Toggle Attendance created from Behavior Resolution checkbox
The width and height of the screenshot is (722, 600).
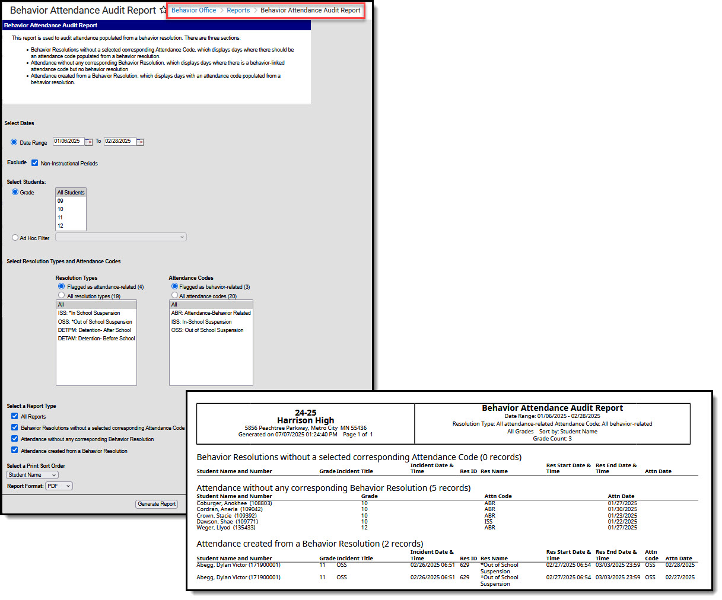point(15,451)
